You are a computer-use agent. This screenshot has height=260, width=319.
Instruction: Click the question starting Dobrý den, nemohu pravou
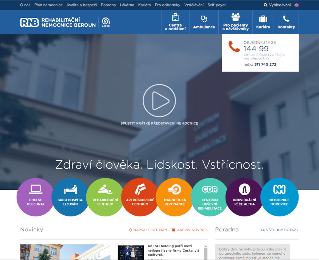click(x=252, y=254)
